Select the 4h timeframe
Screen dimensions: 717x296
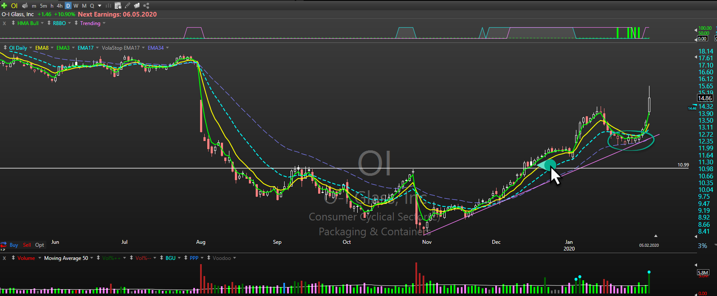(x=59, y=6)
